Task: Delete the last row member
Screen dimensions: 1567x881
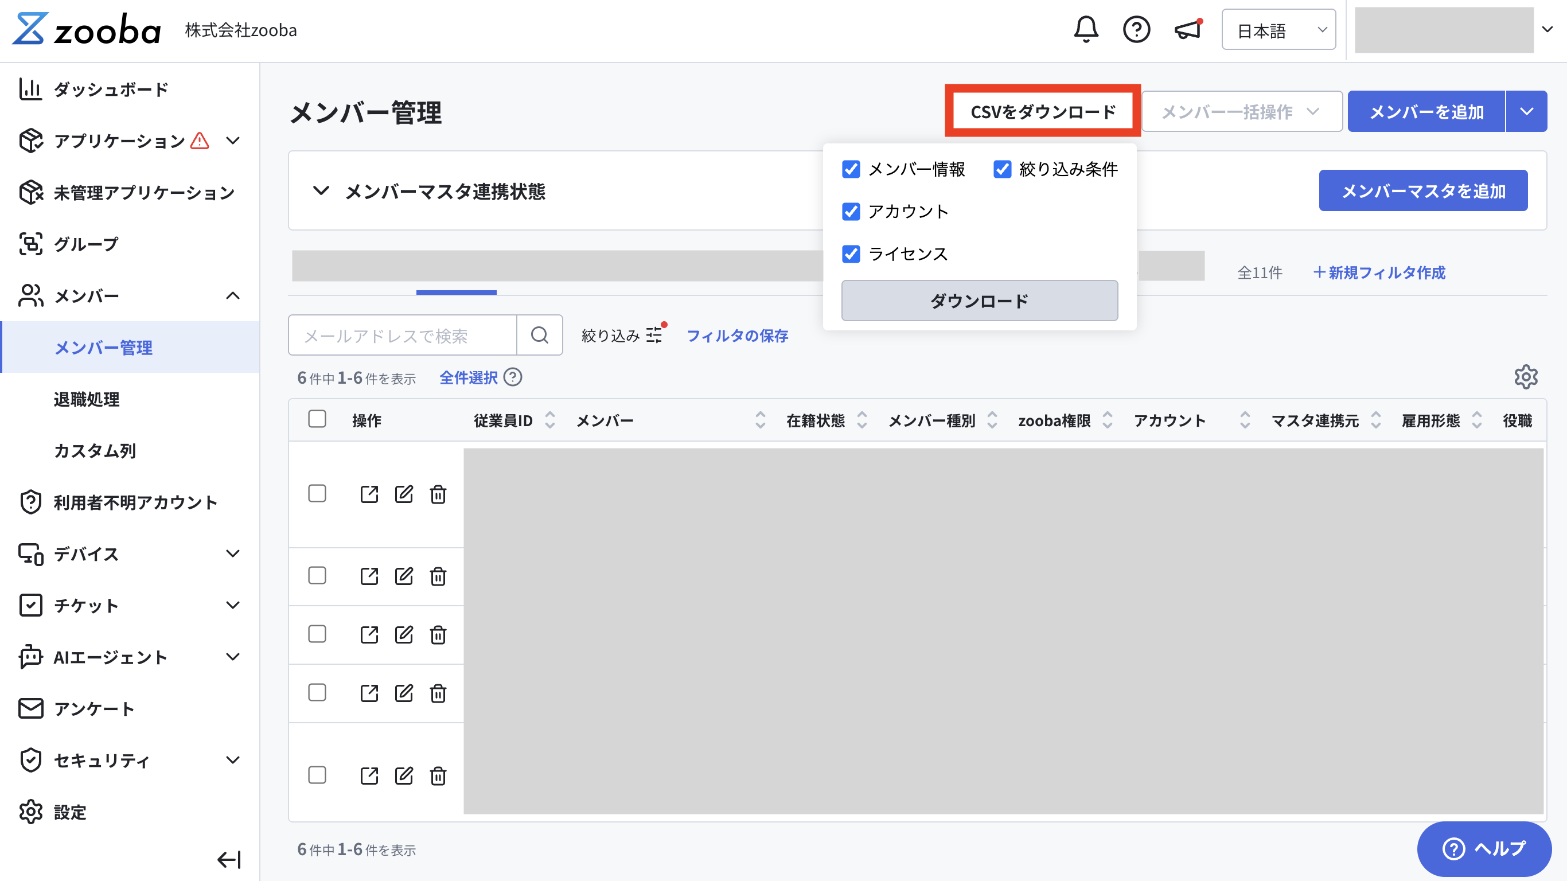Action: pos(438,775)
